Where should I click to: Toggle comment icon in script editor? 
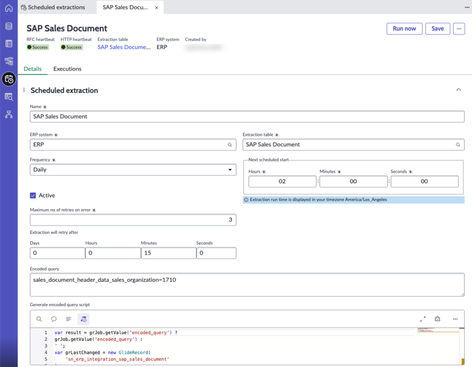coord(54,319)
